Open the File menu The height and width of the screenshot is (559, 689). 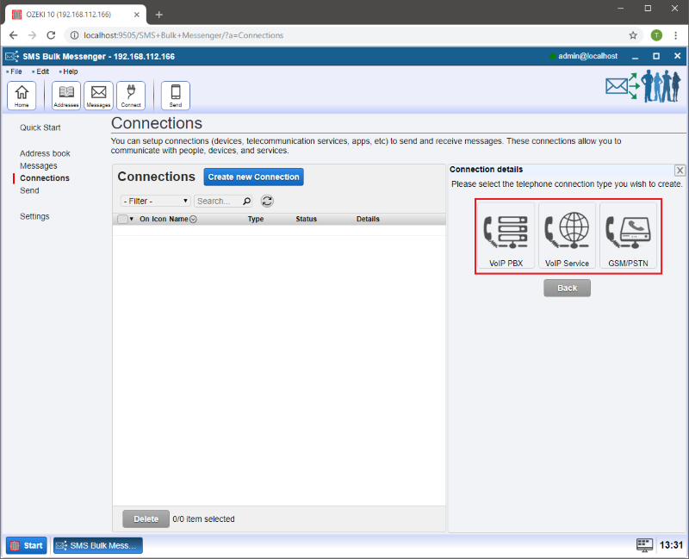pyautogui.click(x=16, y=71)
